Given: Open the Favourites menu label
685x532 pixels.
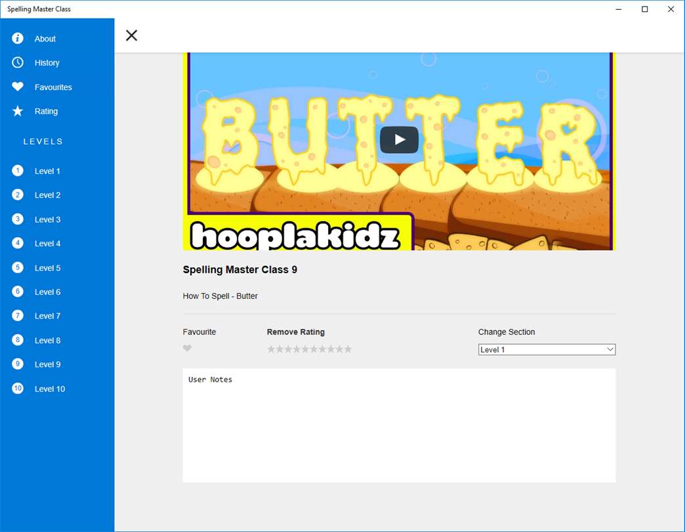Looking at the screenshot, I should click(x=53, y=87).
